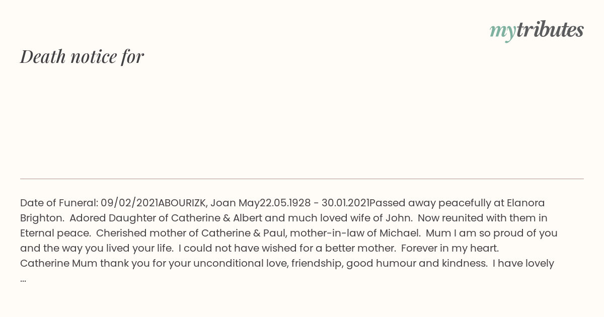The image size is (604, 317).
Task: Click the 'Death notice for' heading
Action: click(x=82, y=57)
